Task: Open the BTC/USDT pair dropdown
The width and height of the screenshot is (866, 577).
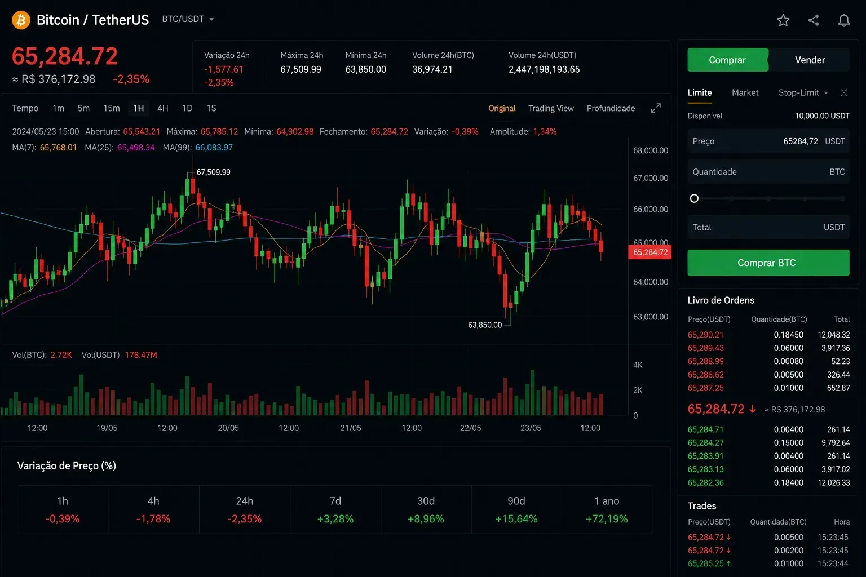Action: point(188,19)
